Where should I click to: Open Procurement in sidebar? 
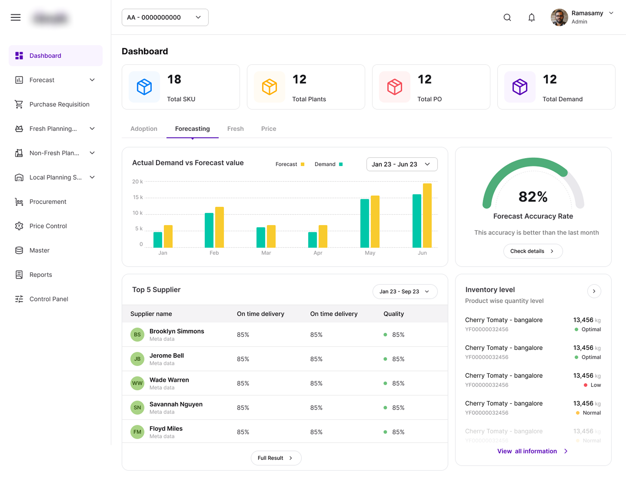56,202
